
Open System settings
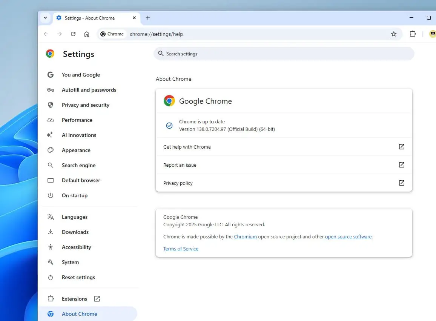70,262
